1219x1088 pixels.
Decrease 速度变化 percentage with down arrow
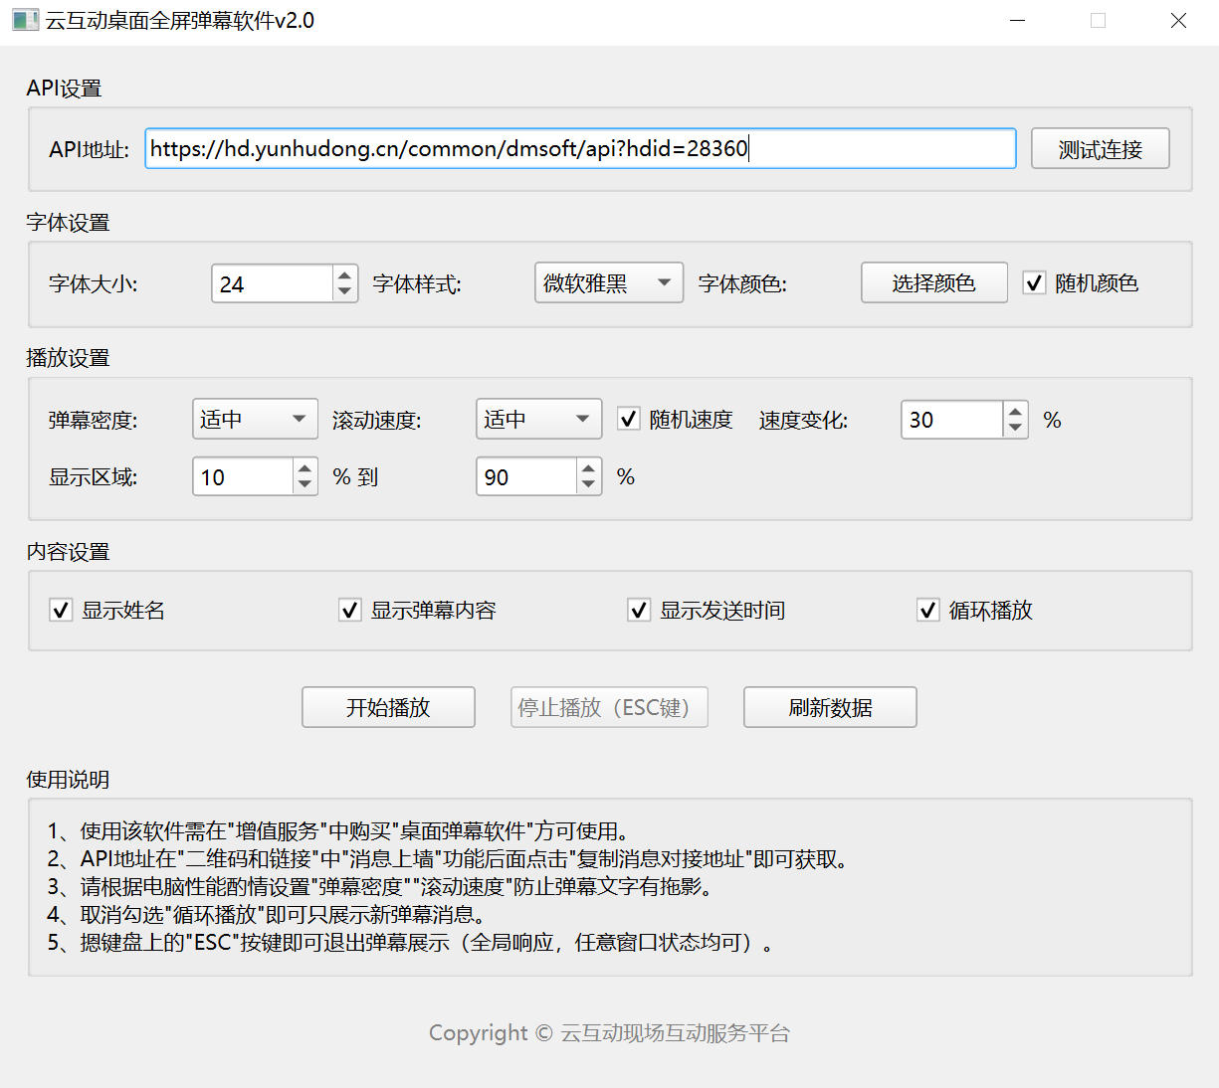1014,428
